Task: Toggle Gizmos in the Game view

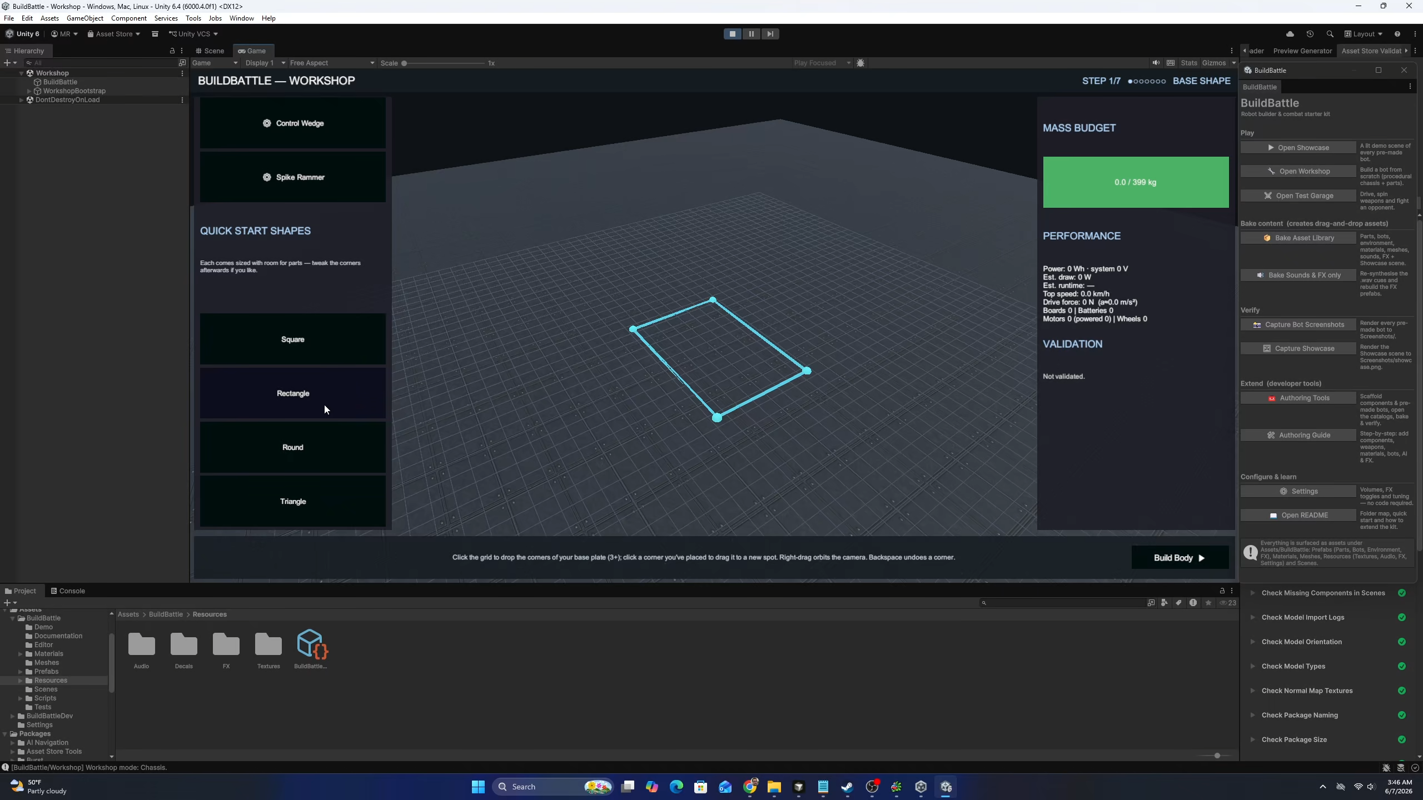Action: 1214,63
